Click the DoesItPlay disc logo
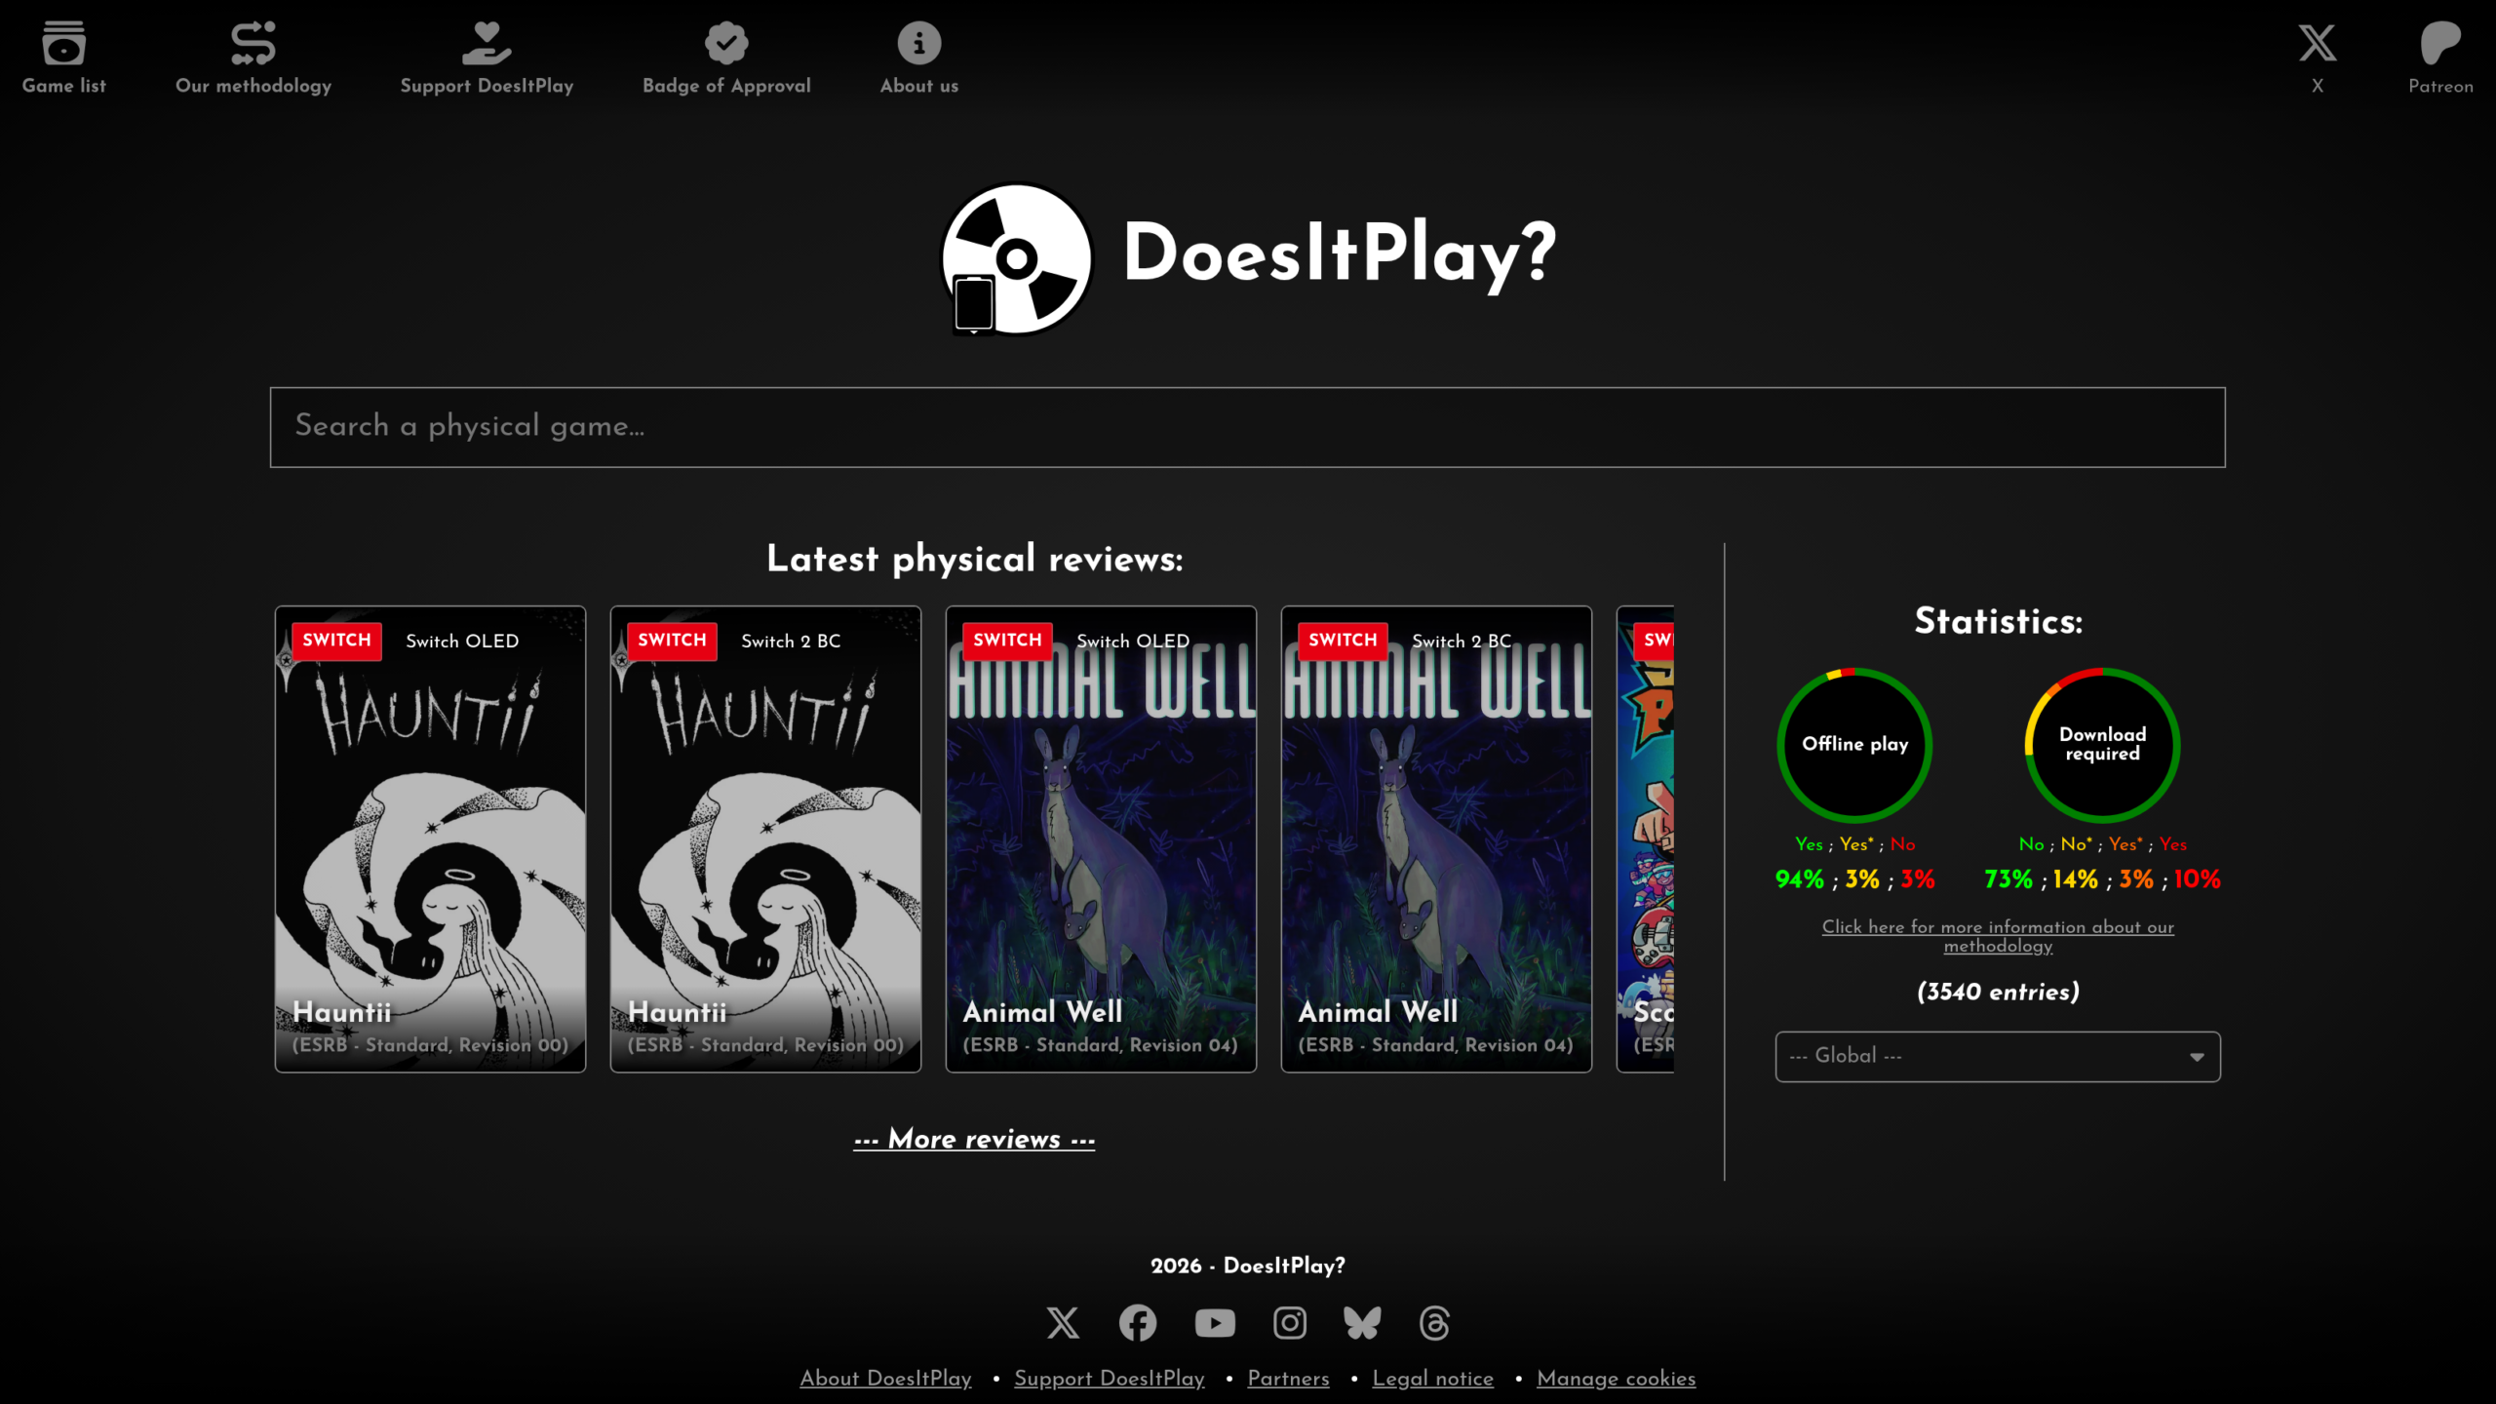 tap(1016, 259)
